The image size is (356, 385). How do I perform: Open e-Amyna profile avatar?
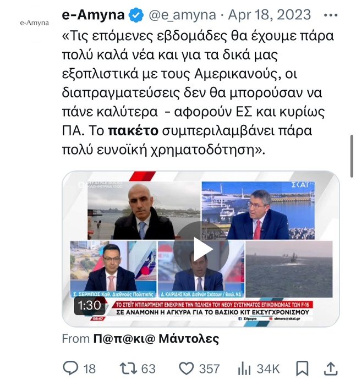35,23
